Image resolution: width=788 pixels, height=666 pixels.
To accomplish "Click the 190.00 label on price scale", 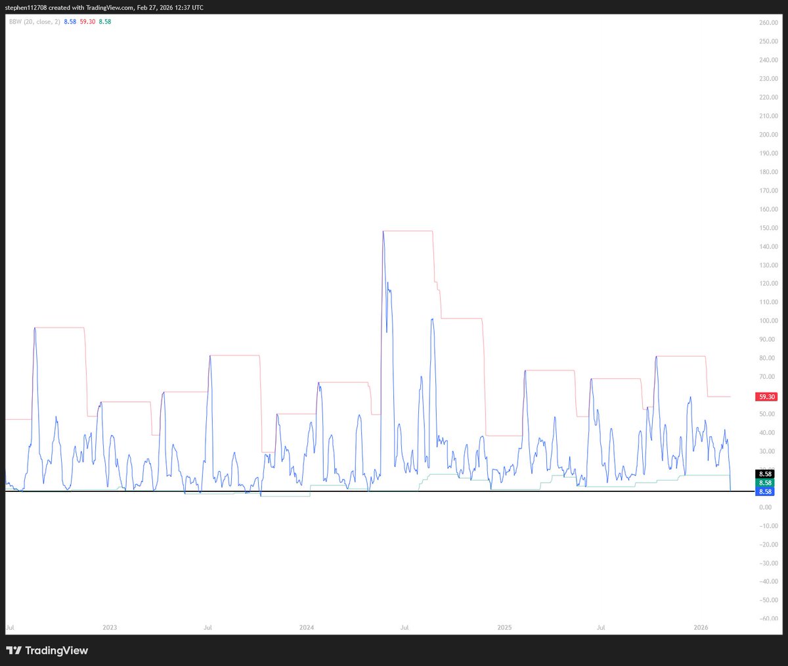I will pyautogui.click(x=768, y=153).
